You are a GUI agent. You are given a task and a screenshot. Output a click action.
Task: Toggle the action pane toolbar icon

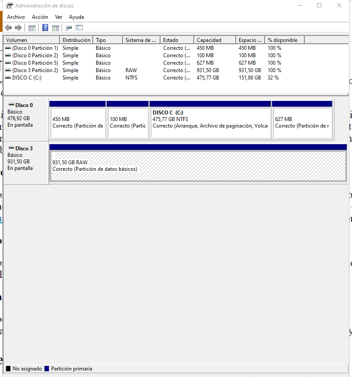(56, 28)
